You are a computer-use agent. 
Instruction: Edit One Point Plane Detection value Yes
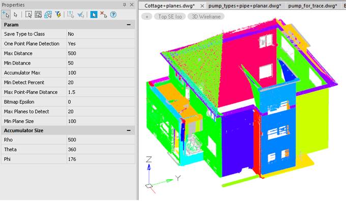point(101,44)
